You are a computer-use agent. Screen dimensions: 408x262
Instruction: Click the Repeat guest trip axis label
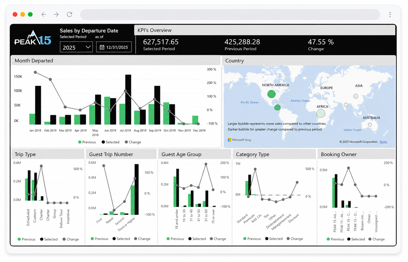tap(109, 221)
